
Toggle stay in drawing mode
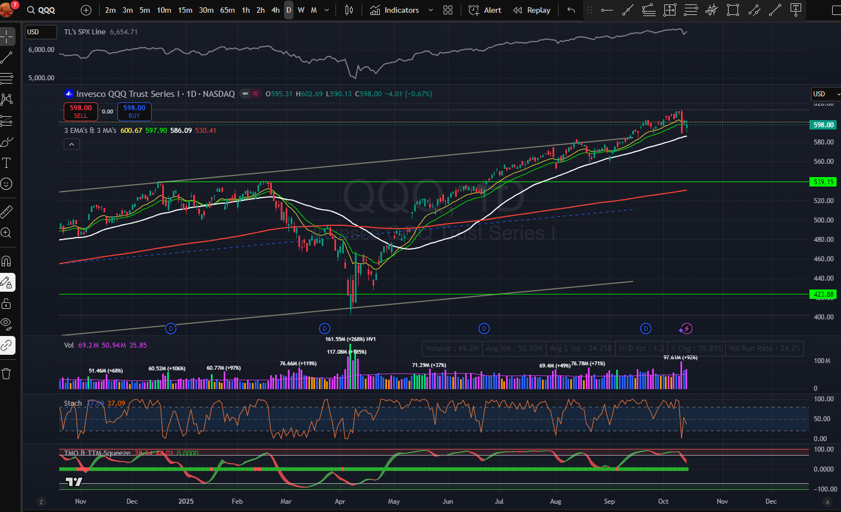coord(7,282)
